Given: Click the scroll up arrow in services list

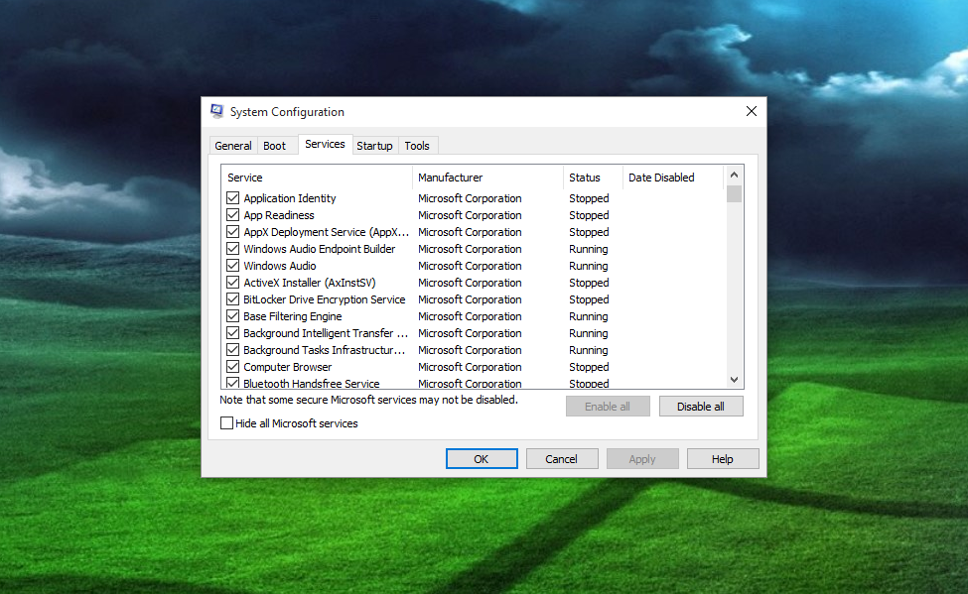Looking at the screenshot, I should pyautogui.click(x=734, y=176).
